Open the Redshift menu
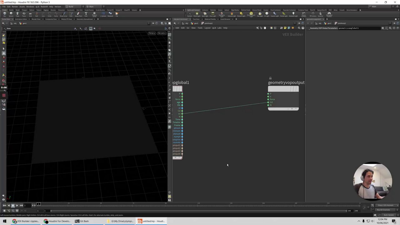The height and width of the screenshot is (225, 400). pyautogui.click(x=44, y=7)
